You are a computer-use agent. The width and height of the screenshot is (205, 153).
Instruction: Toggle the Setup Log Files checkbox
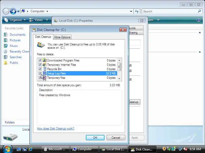click(x=40, y=73)
